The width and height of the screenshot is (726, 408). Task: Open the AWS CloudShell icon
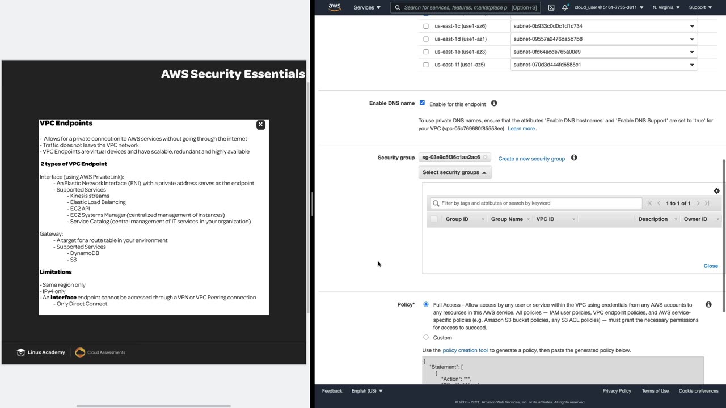[551, 8]
